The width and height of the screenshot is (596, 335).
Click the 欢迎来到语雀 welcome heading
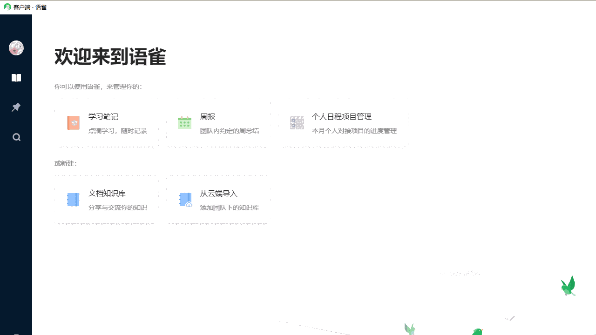(110, 57)
